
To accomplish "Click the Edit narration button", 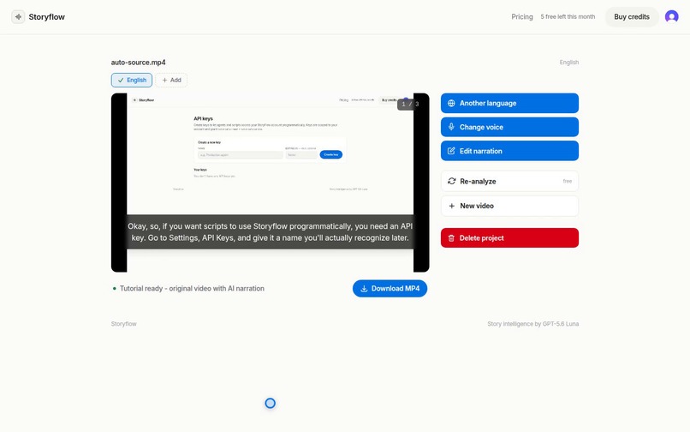I will pyautogui.click(x=509, y=151).
